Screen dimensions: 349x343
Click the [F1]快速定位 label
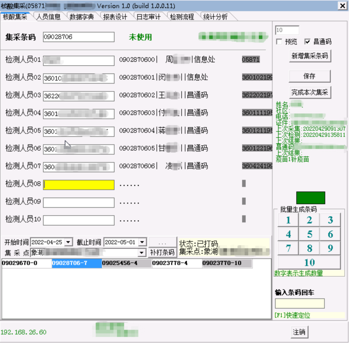point(292,315)
